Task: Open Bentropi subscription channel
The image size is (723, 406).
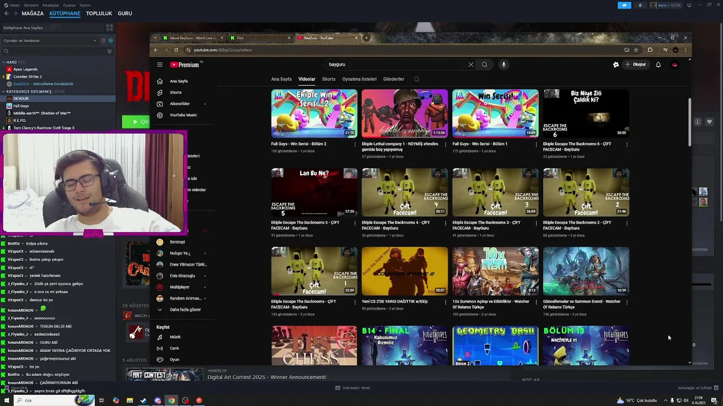Action: click(177, 242)
